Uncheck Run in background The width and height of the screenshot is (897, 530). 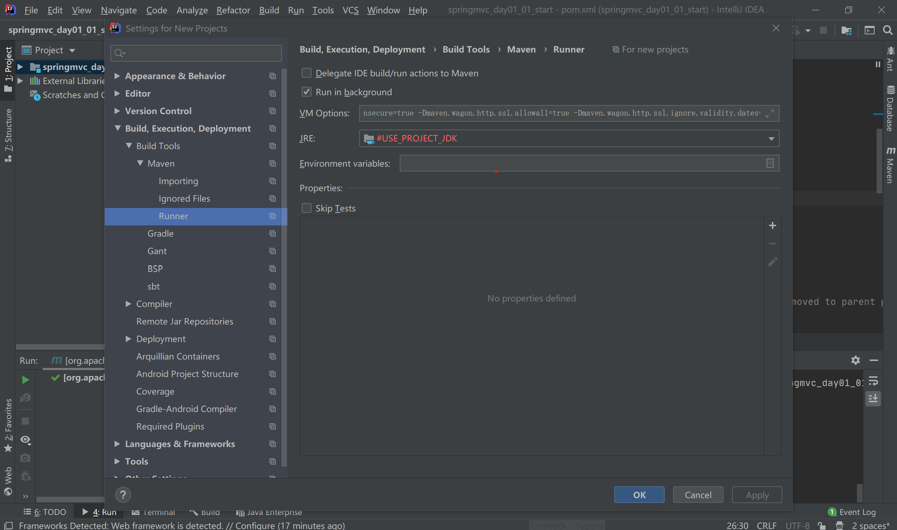[306, 92]
